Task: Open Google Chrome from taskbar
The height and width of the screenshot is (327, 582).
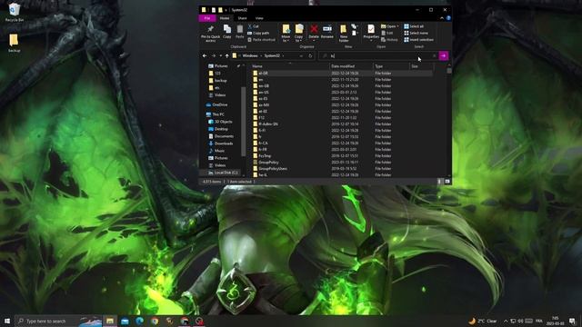Action: pos(155,321)
